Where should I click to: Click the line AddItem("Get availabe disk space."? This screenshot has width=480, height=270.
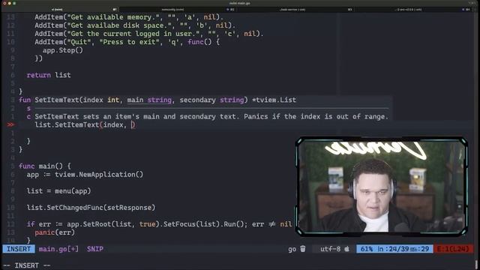135,25
